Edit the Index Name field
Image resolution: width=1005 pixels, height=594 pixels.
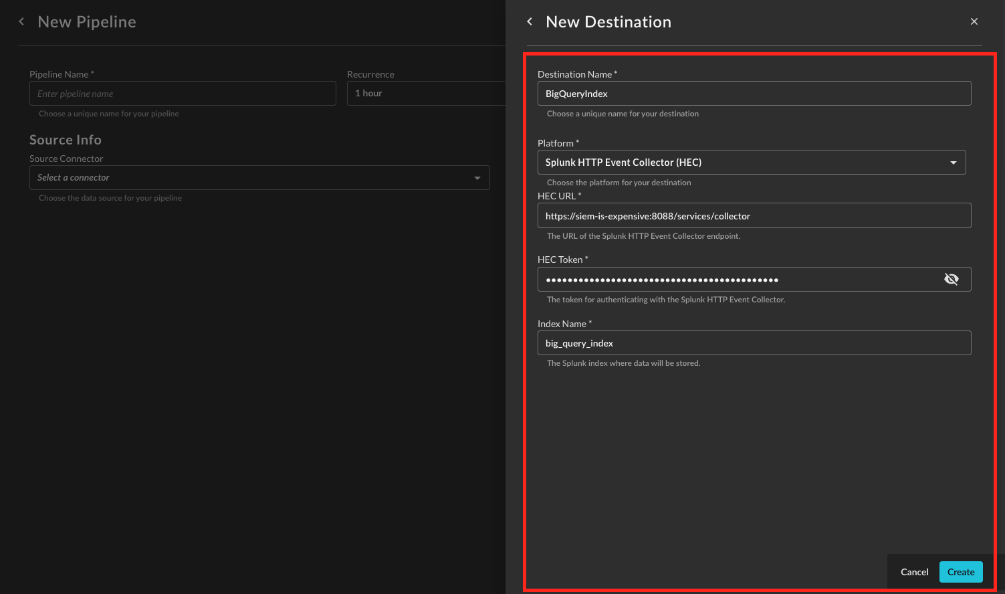[x=754, y=343]
